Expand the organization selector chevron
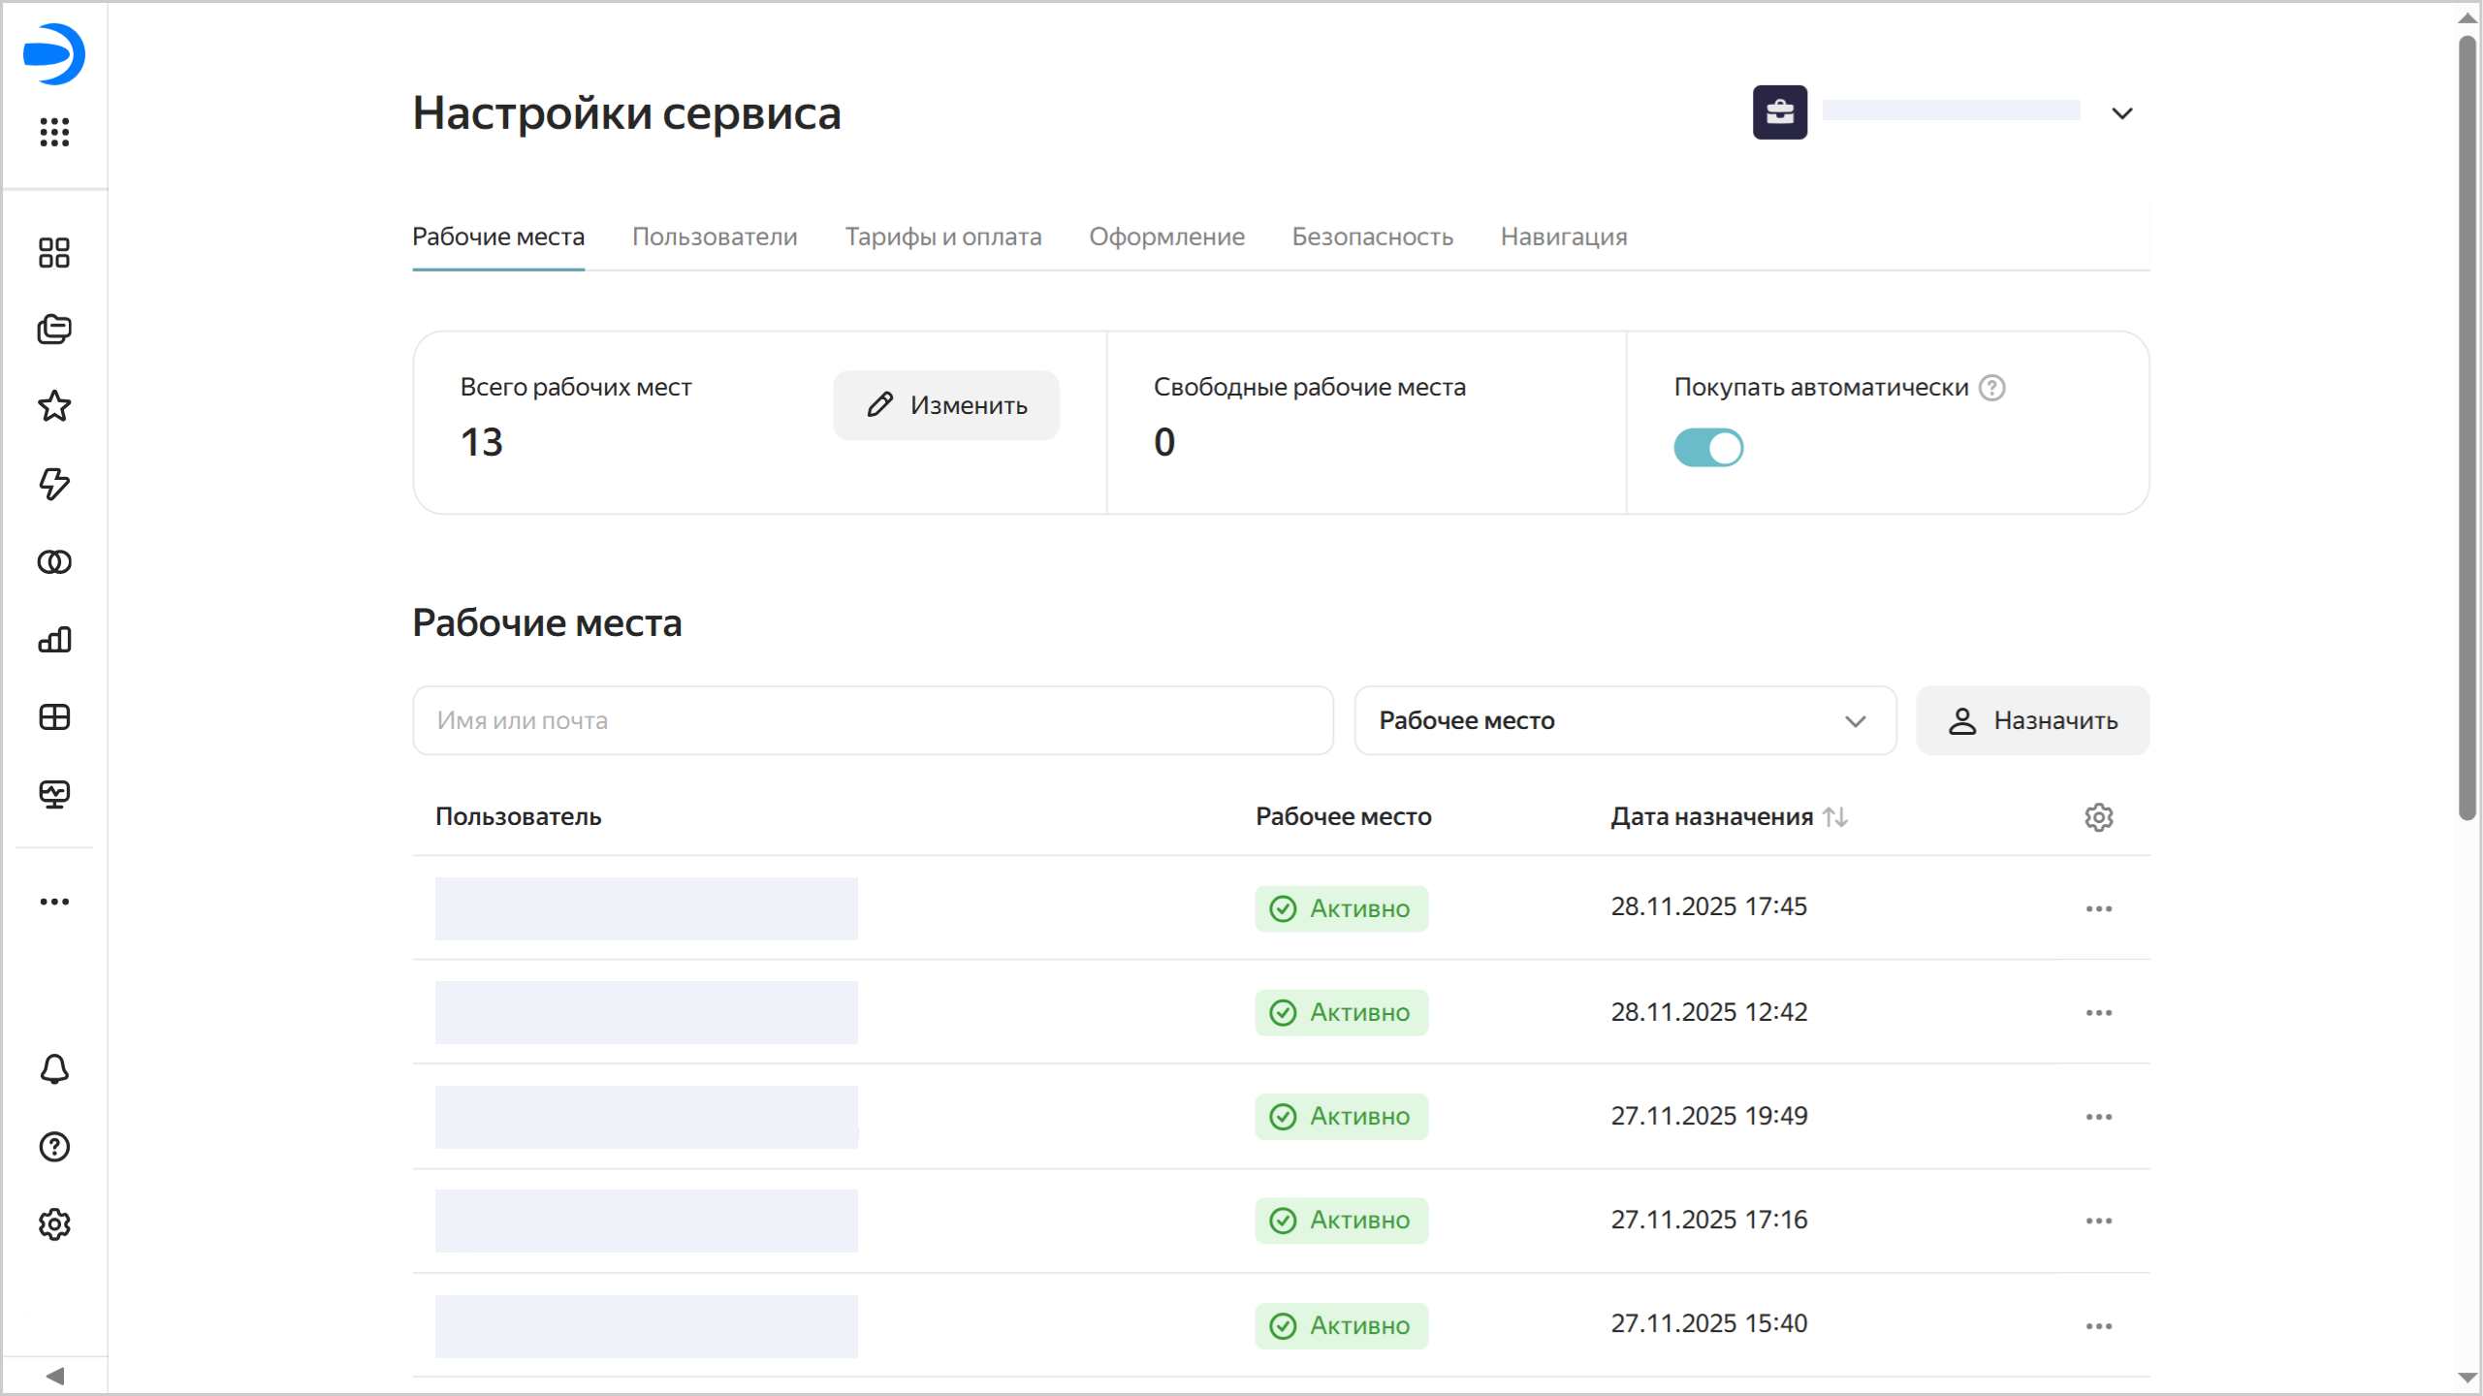2483x1396 pixels. click(2121, 113)
